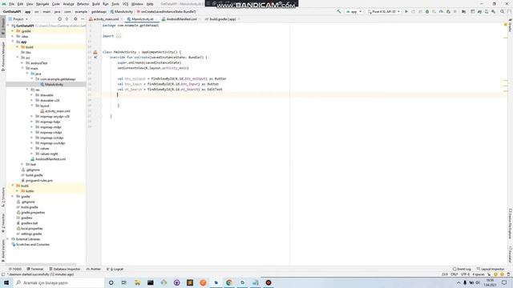The width and height of the screenshot is (513, 288).
Task: Build the project with the hammer icon
Action: tap(339, 12)
